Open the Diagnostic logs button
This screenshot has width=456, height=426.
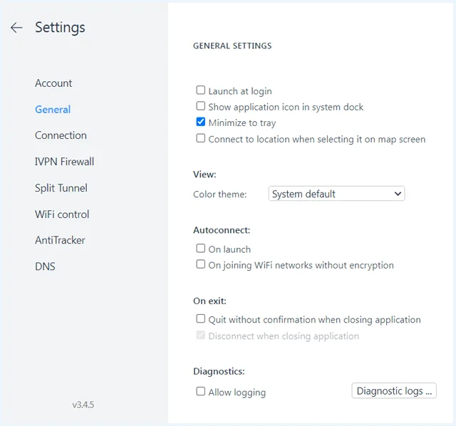coord(394,391)
